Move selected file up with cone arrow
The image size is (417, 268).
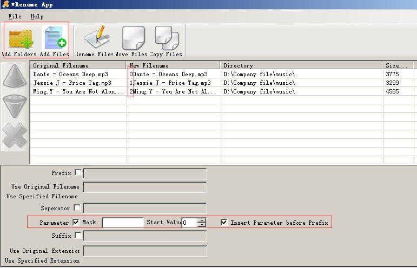point(15,76)
